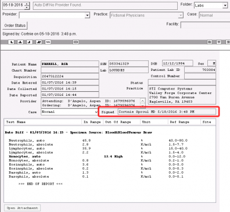The width and height of the screenshot is (230, 212).
Task: Click the wavy line icon in the toolbar
Action: click(48, 42)
